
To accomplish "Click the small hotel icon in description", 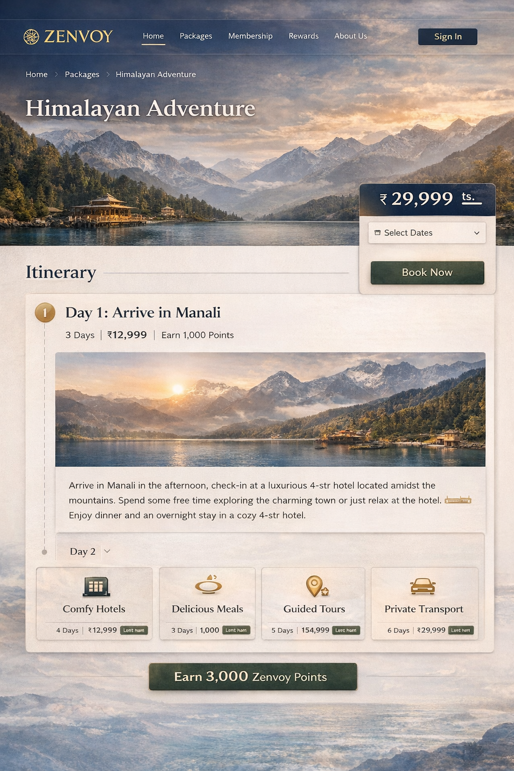I will coord(458,500).
